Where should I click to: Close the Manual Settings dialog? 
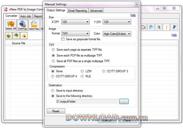(137, 4)
